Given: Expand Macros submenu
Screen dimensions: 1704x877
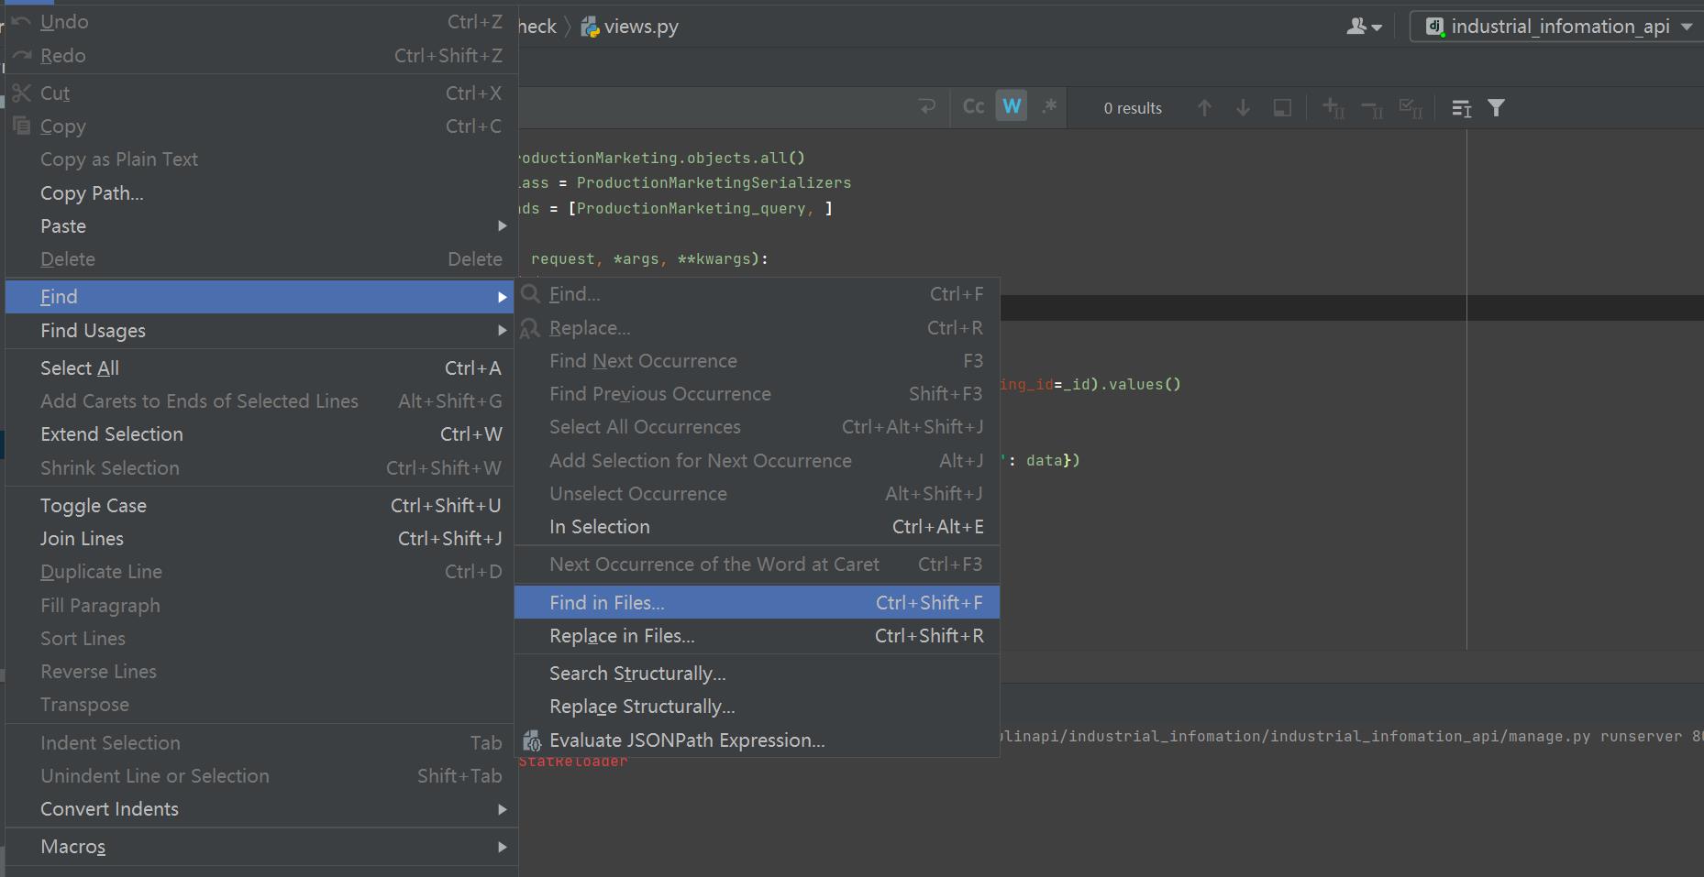Looking at the screenshot, I should point(259,847).
